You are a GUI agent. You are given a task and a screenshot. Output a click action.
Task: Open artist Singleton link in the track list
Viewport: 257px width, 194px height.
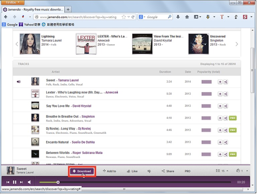[88, 116]
